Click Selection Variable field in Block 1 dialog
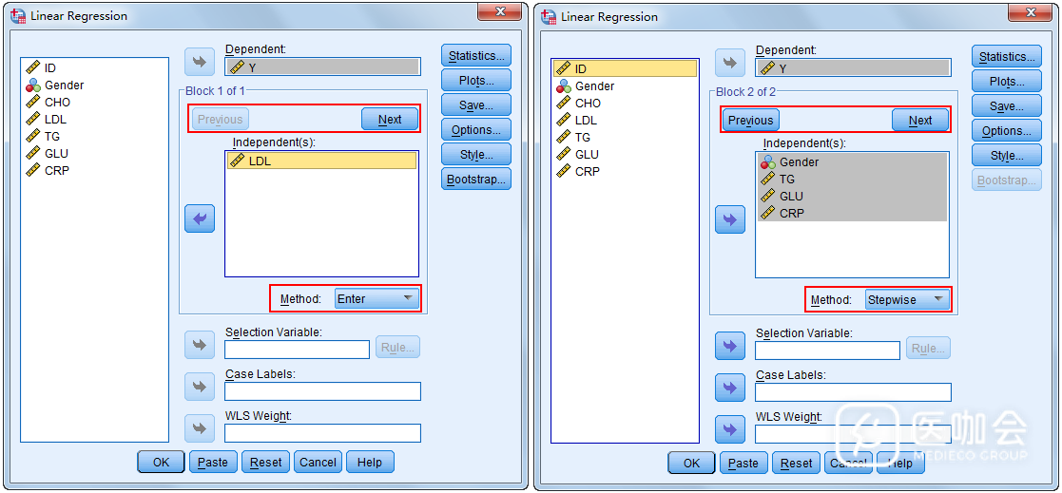This screenshot has height=493, width=1062. pos(297,350)
